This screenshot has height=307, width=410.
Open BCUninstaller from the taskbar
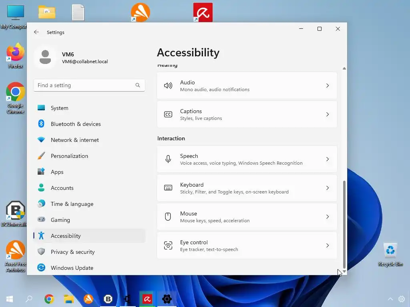108,299
